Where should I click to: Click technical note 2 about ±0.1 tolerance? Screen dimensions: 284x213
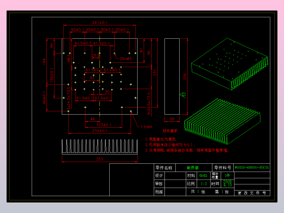coord(170,145)
